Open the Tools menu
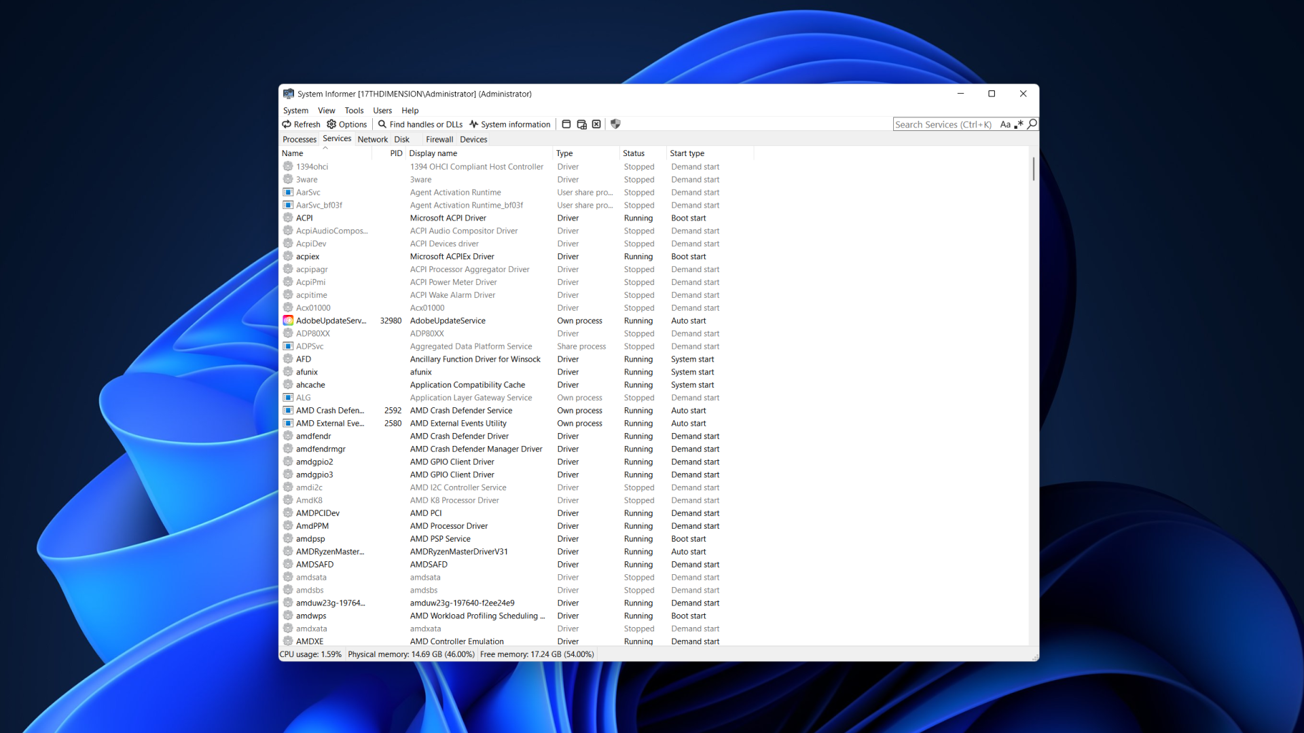The height and width of the screenshot is (733, 1304). (x=354, y=111)
